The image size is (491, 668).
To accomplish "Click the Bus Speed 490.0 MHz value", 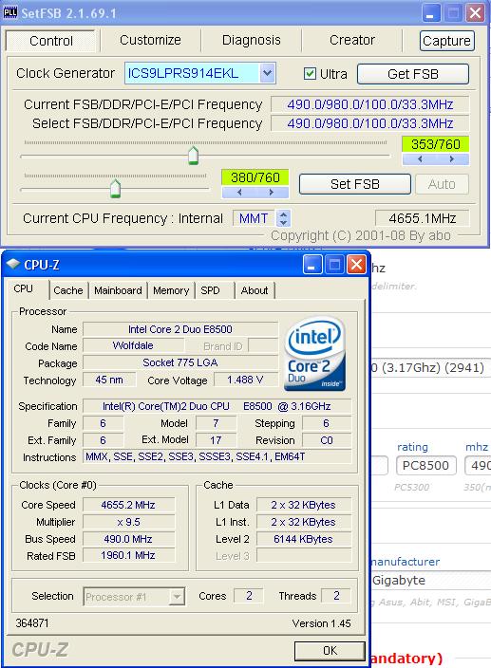I will click(x=128, y=539).
